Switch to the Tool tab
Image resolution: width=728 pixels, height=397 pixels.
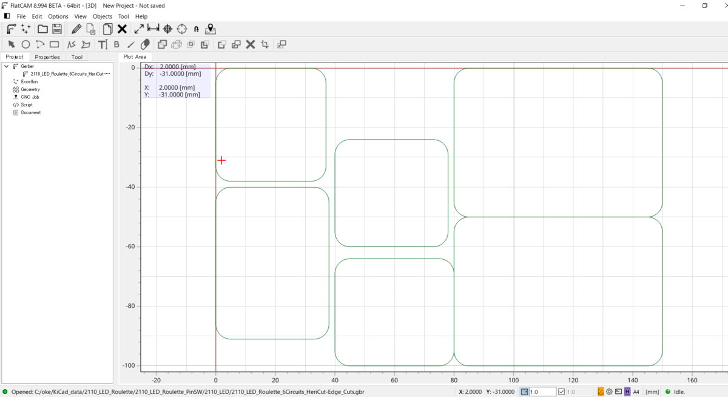pos(77,57)
